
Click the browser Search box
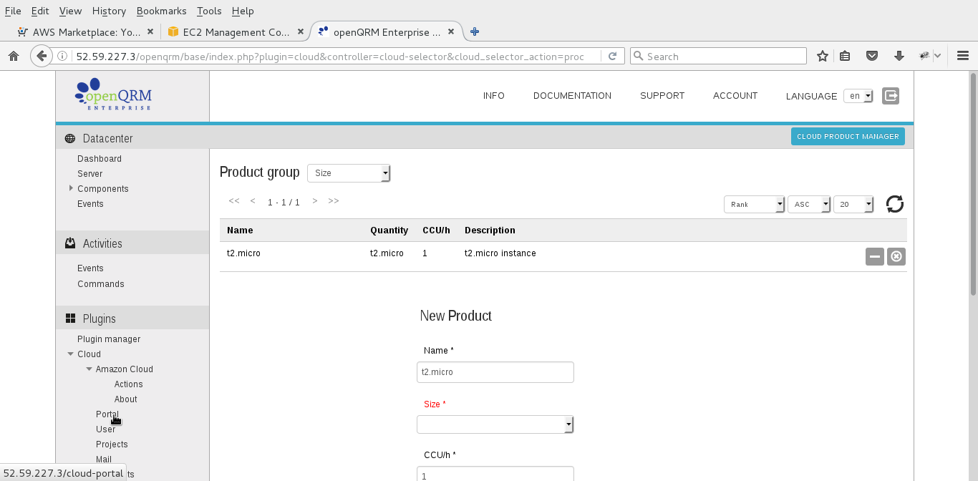coord(718,56)
